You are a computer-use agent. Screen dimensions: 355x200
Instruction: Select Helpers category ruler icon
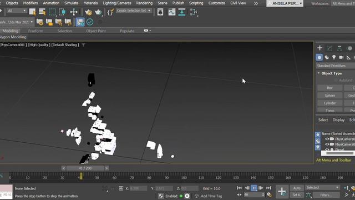348,57
